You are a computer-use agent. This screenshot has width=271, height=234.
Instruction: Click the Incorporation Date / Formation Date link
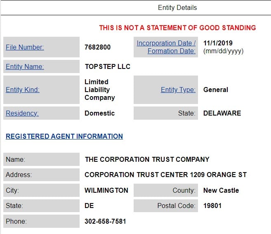[166, 47]
